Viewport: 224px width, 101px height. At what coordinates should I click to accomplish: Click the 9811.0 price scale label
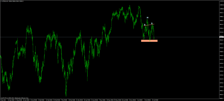pyautogui.click(x=221, y=24)
